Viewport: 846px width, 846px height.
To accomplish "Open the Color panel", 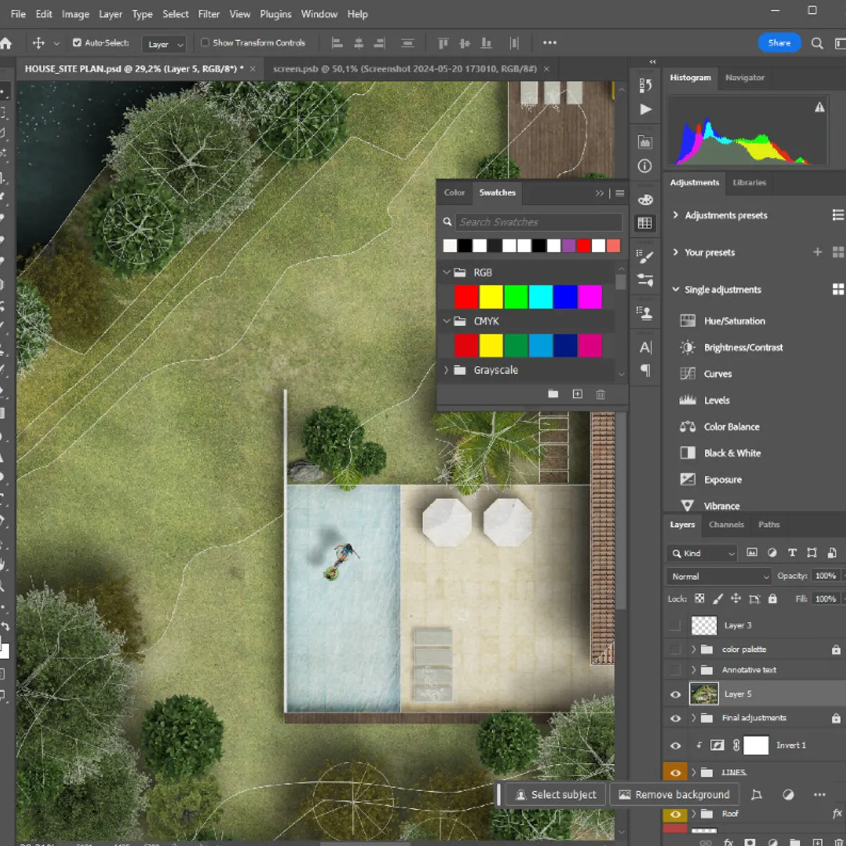I will (x=453, y=192).
